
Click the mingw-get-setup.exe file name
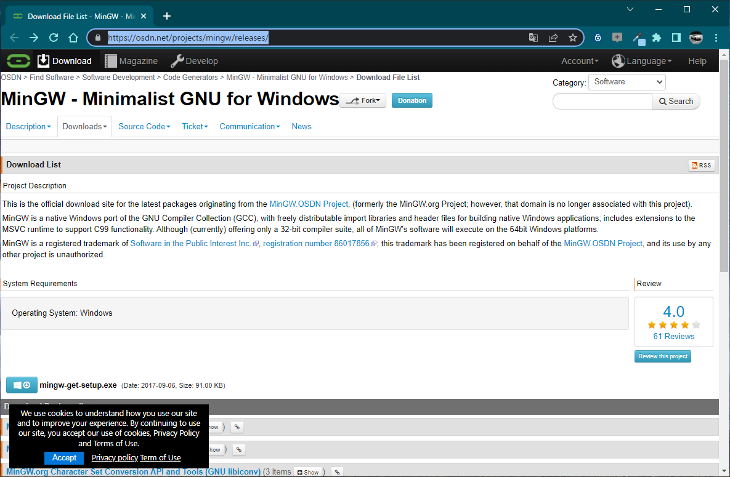click(x=78, y=385)
